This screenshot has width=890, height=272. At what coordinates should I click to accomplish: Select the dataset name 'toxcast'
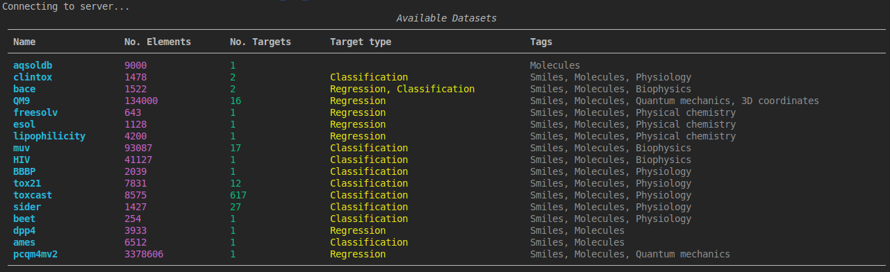[x=33, y=195]
